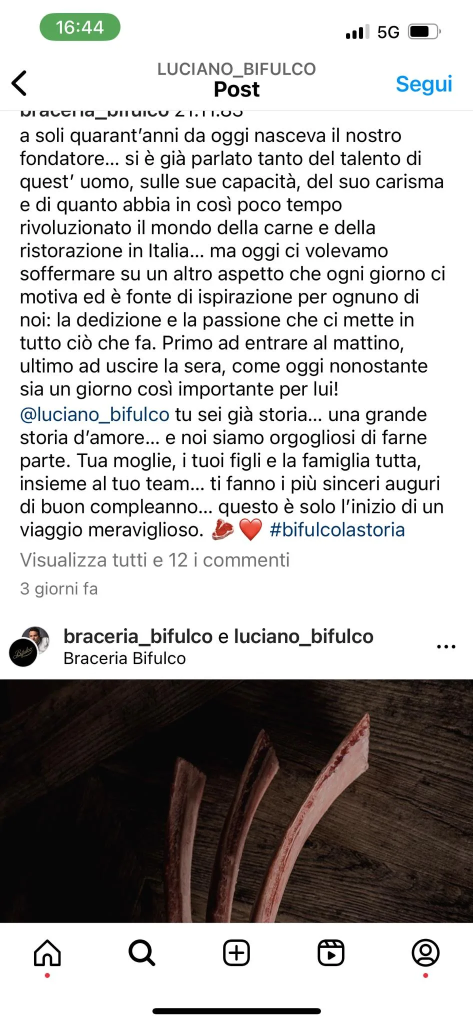Screen dimensions: 473x1024
Task: Tap the new post plus icon
Action: click(236, 952)
